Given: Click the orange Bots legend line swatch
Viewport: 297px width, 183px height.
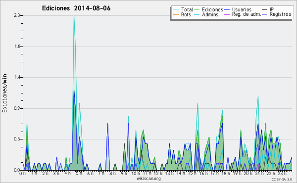Looking at the screenshot, I should (176, 14).
